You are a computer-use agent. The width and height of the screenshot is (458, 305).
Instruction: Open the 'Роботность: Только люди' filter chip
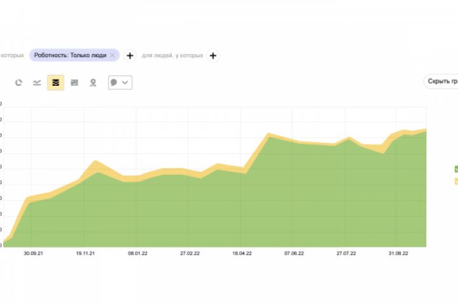click(71, 55)
